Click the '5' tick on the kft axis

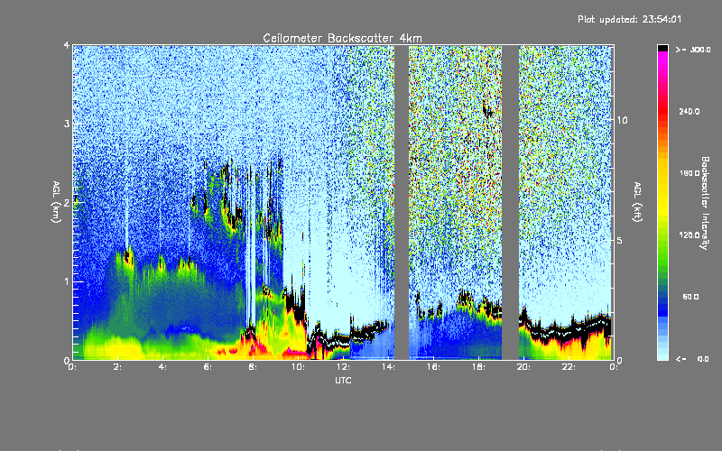click(x=620, y=240)
